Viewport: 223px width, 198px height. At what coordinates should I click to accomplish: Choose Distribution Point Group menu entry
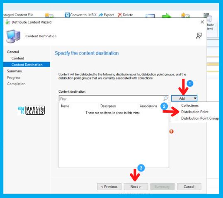[x=200, y=118]
